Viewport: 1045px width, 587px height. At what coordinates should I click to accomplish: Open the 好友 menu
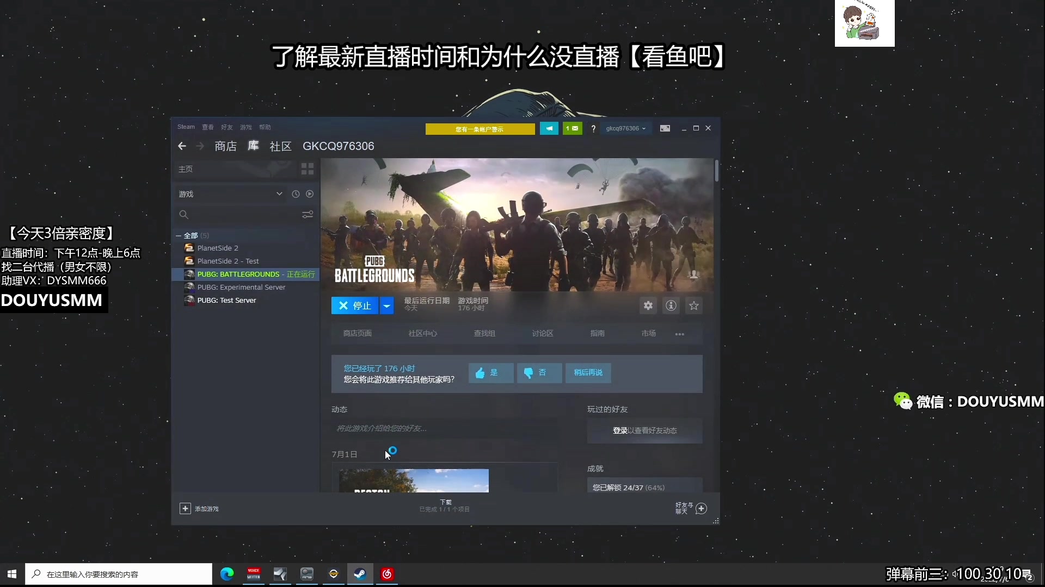(227, 127)
